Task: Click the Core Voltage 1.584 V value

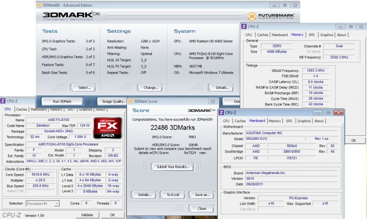Action: click(81, 137)
